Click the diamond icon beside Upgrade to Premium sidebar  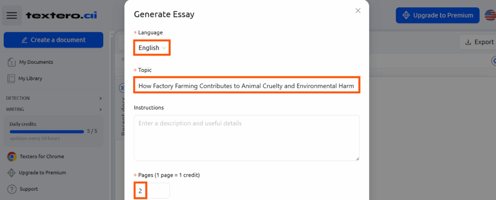point(12,173)
